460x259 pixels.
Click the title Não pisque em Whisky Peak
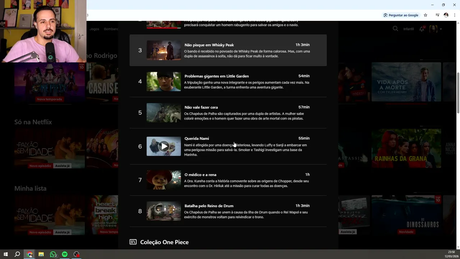tap(209, 45)
